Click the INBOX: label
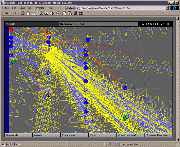 [x=10, y=24]
